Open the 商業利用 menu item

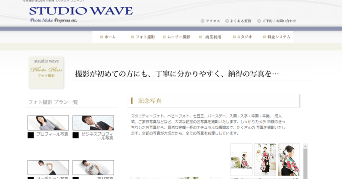point(213,37)
